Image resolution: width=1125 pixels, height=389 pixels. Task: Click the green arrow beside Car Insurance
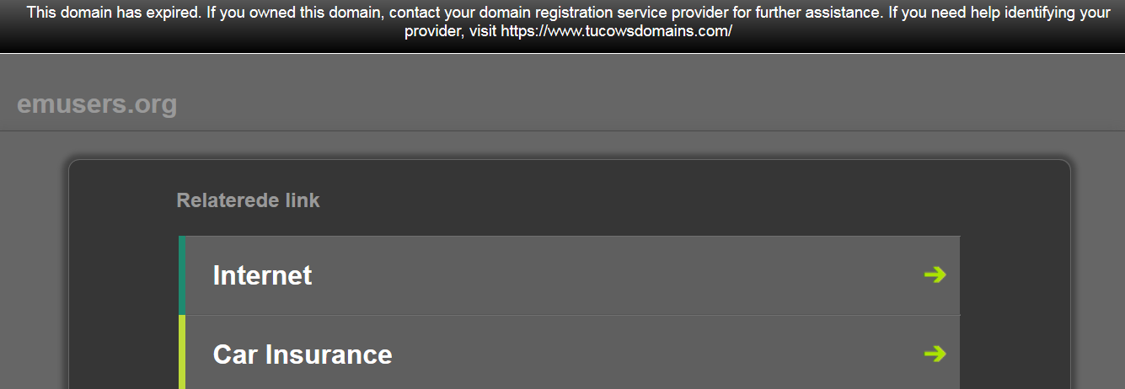(935, 354)
